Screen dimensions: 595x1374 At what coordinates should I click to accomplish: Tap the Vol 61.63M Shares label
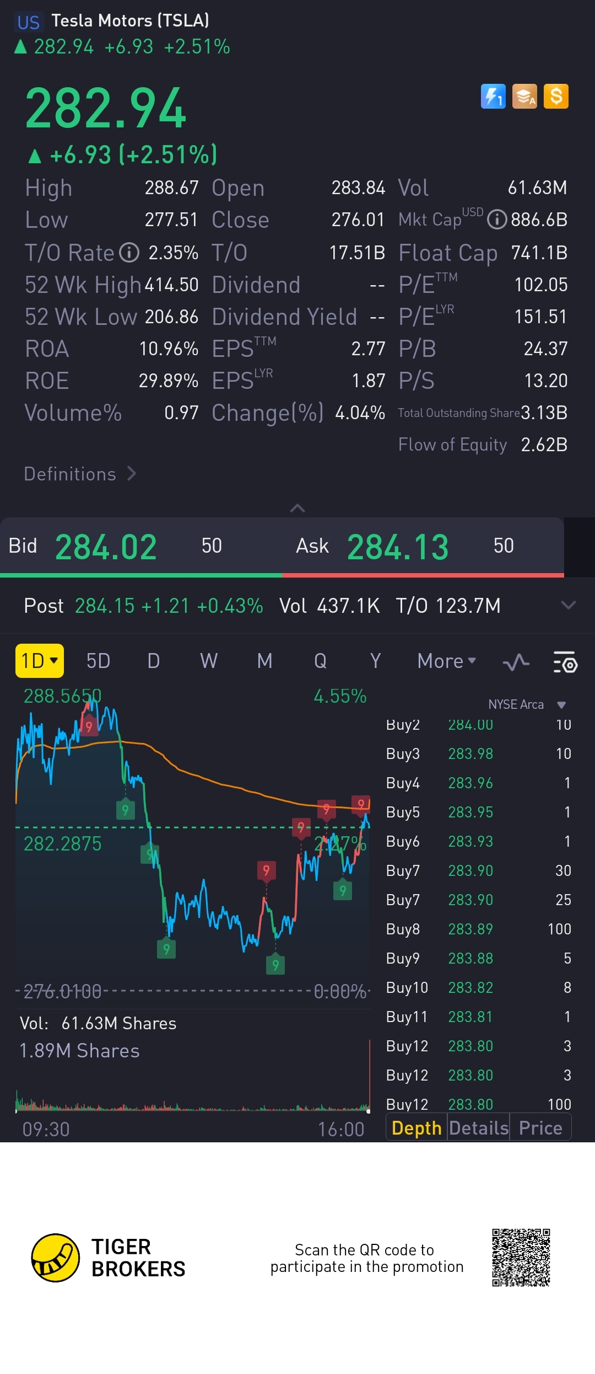(x=98, y=1023)
